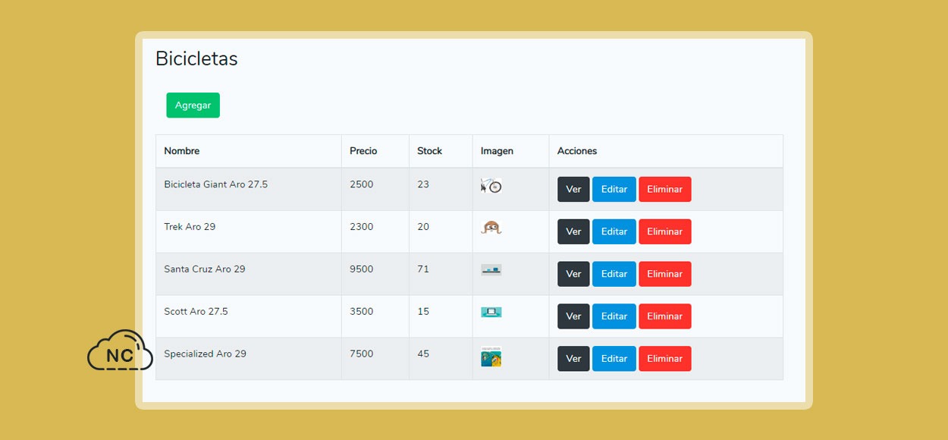Image resolution: width=948 pixels, height=440 pixels.
Task: View the Specialized Aro 29 record
Action: pyautogui.click(x=573, y=359)
